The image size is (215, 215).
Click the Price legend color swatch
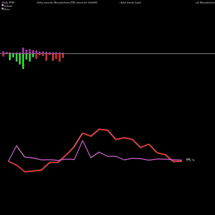[x=3, y=9]
